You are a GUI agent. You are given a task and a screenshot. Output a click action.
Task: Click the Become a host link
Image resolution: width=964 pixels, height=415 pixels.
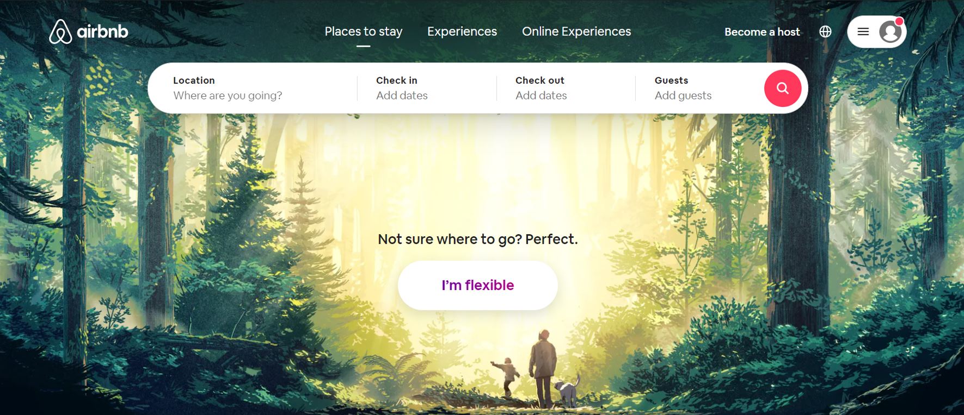762,32
